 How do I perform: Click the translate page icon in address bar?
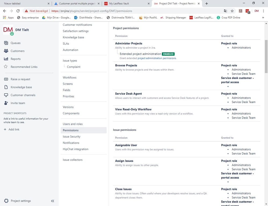point(225,11)
